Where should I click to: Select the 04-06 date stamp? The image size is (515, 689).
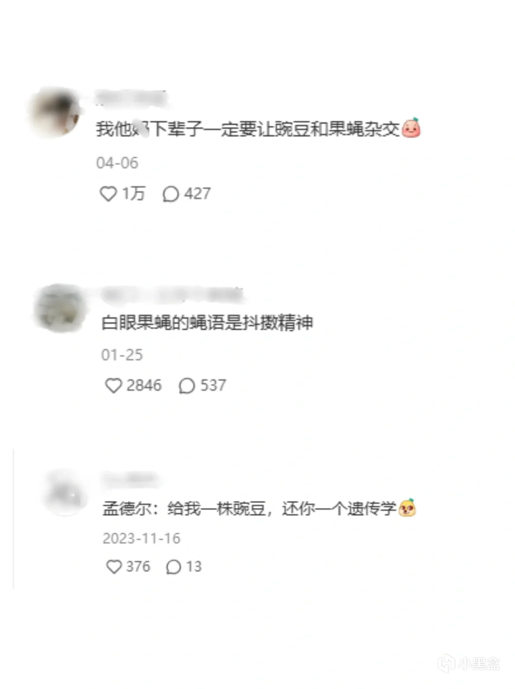pos(117,163)
